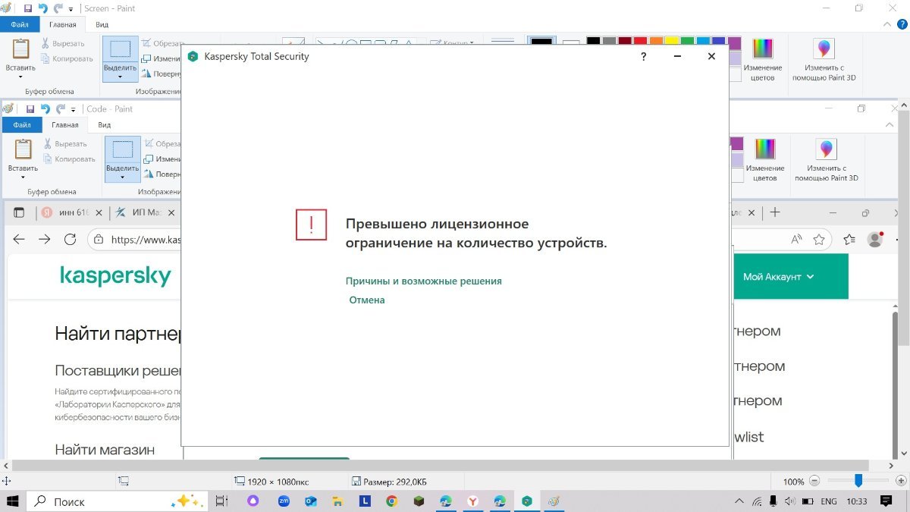Click Kaspersky icon in the taskbar
The height and width of the screenshot is (512, 910).
(x=526, y=501)
